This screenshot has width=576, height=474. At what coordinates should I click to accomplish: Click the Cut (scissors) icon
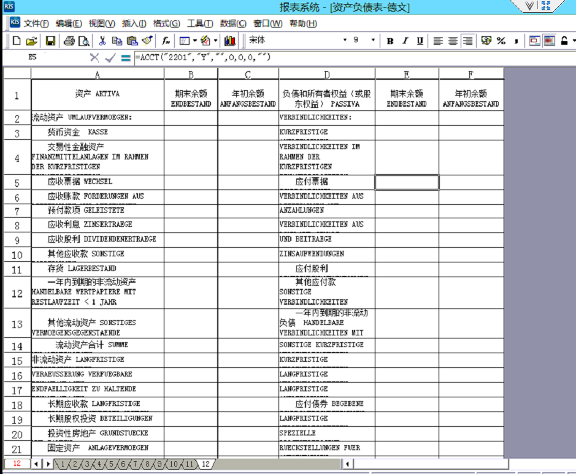[x=101, y=42]
